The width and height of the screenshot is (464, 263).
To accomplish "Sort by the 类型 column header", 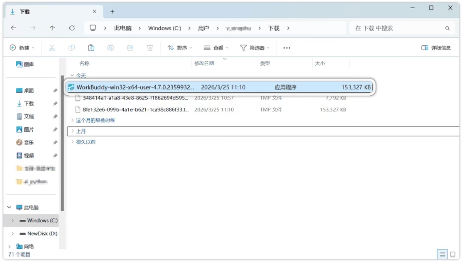I will pyautogui.click(x=265, y=63).
